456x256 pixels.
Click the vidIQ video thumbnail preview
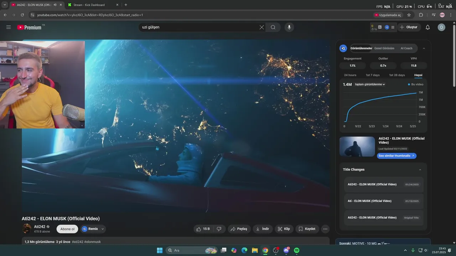[357, 146]
